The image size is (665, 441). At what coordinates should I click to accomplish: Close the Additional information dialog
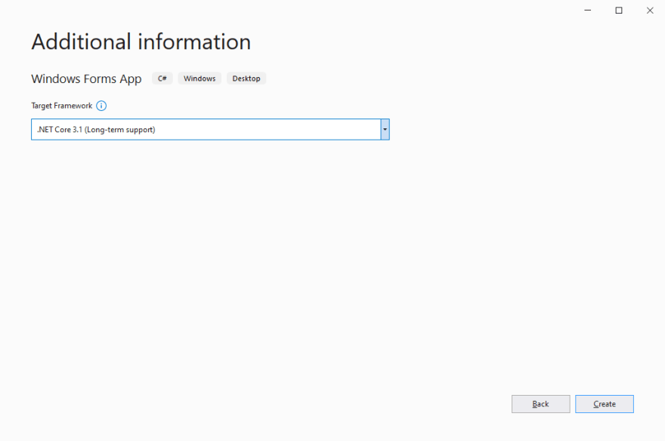click(650, 10)
